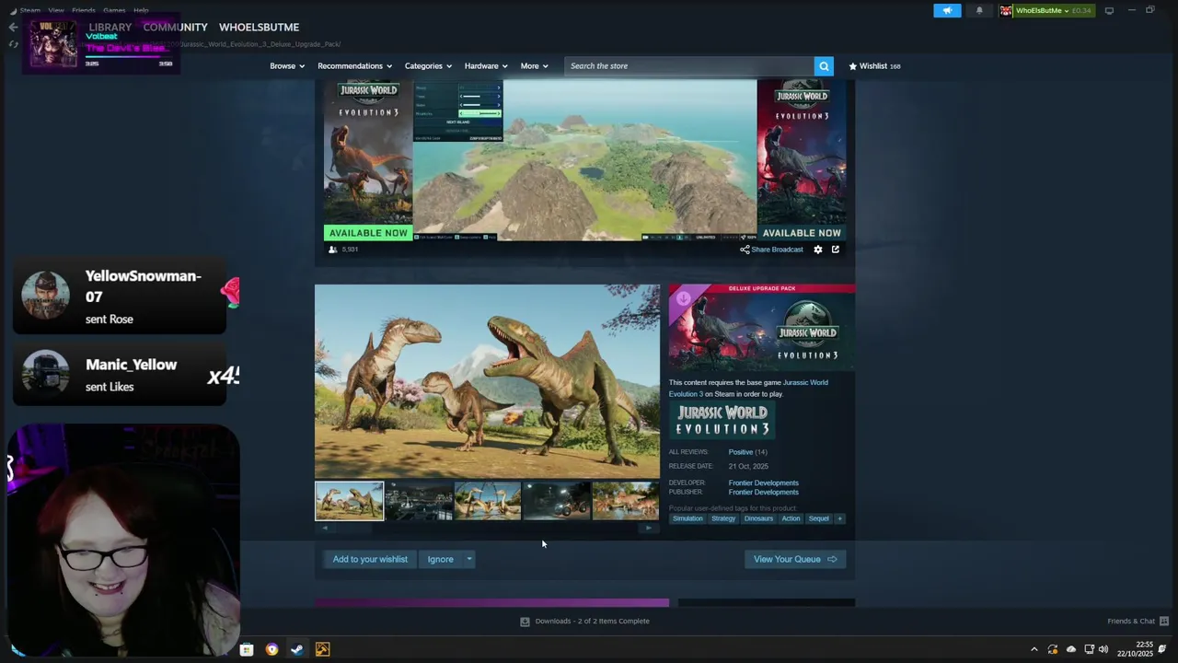Viewport: 1178px width, 663px height.
Task: Click the Share Broadcast icon
Action: click(745, 250)
